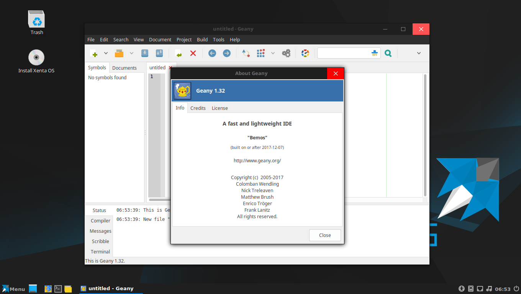
Task: Open the Compiler tab in message panel
Action: (x=100, y=220)
